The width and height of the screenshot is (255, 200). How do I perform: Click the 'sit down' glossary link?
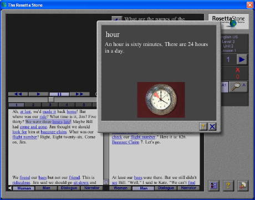pyautogui.click(x=81, y=182)
